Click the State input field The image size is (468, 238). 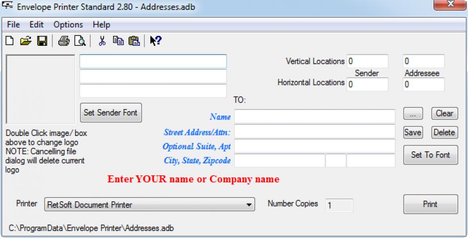click(336, 161)
